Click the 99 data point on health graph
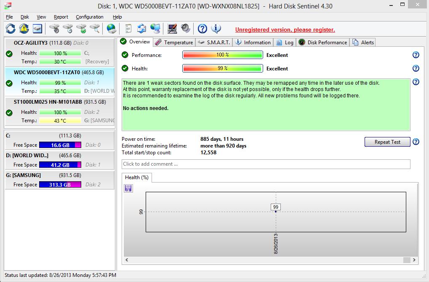 [276, 211]
